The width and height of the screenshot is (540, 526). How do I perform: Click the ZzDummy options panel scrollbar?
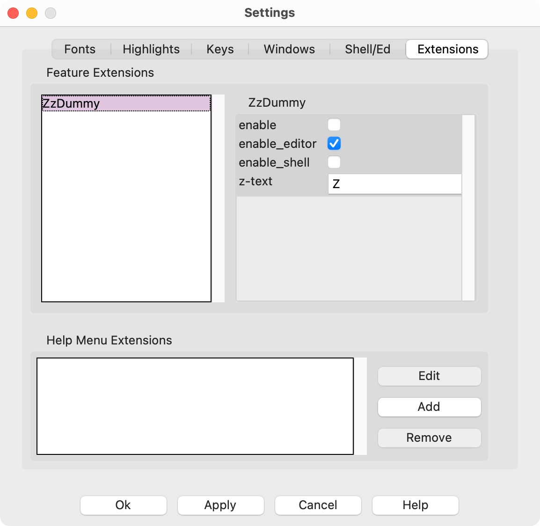(469, 206)
